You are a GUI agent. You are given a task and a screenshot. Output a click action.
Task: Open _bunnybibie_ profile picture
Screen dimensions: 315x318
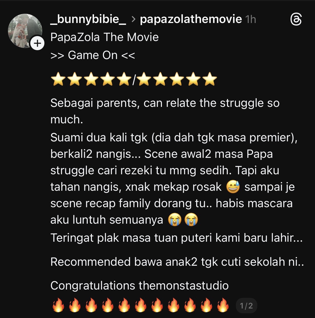[25, 31]
